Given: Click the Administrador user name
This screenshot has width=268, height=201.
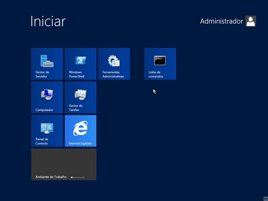Looking at the screenshot, I should coord(222,21).
